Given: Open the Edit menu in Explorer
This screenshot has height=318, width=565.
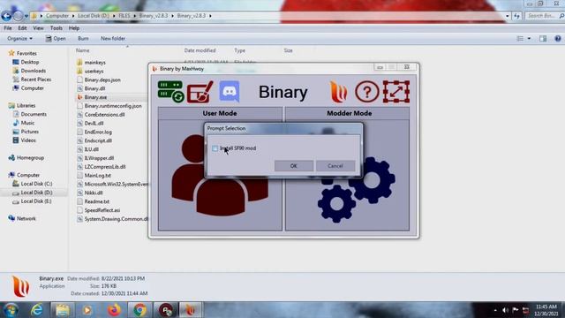Looking at the screenshot, I should pyautogui.click(x=22, y=28).
